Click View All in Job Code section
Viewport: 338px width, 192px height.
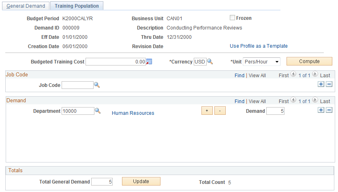(257, 76)
